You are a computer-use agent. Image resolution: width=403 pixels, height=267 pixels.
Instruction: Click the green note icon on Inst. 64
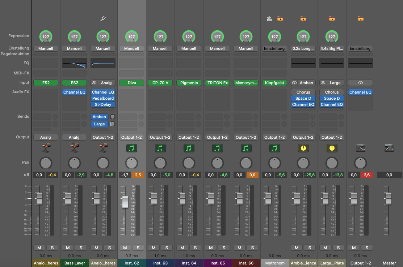point(189,148)
